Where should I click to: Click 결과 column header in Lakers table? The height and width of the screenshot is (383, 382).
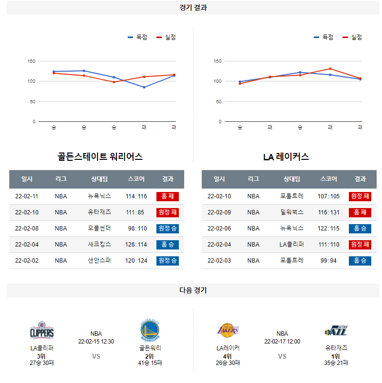pyautogui.click(x=360, y=179)
